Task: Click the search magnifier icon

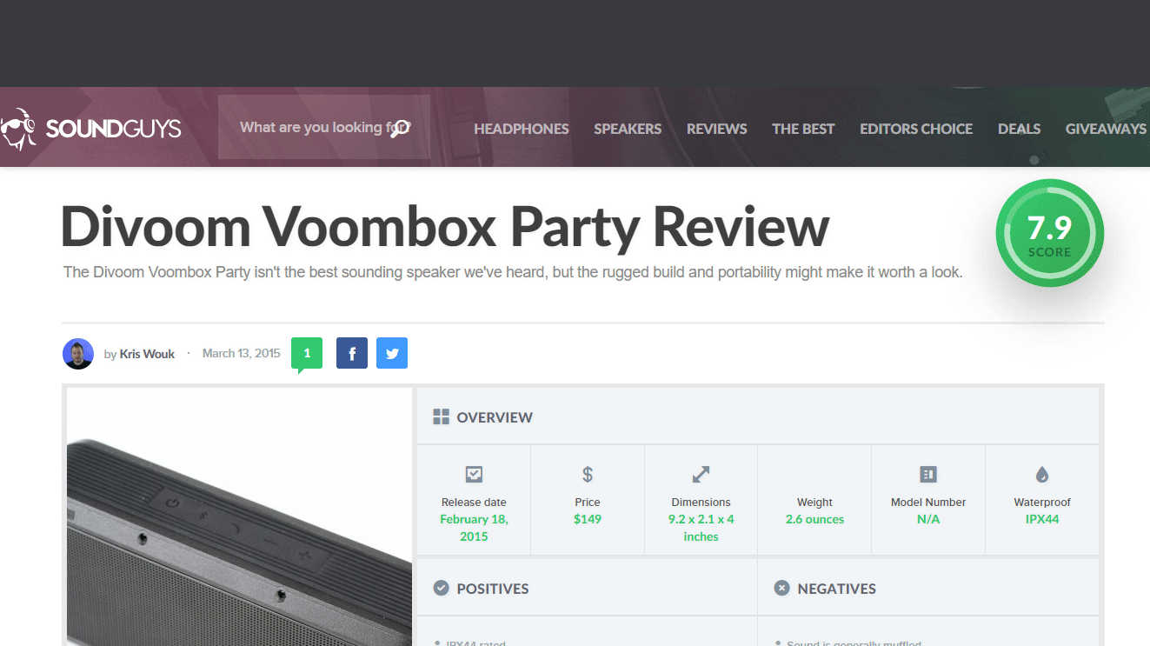Action: [399, 129]
